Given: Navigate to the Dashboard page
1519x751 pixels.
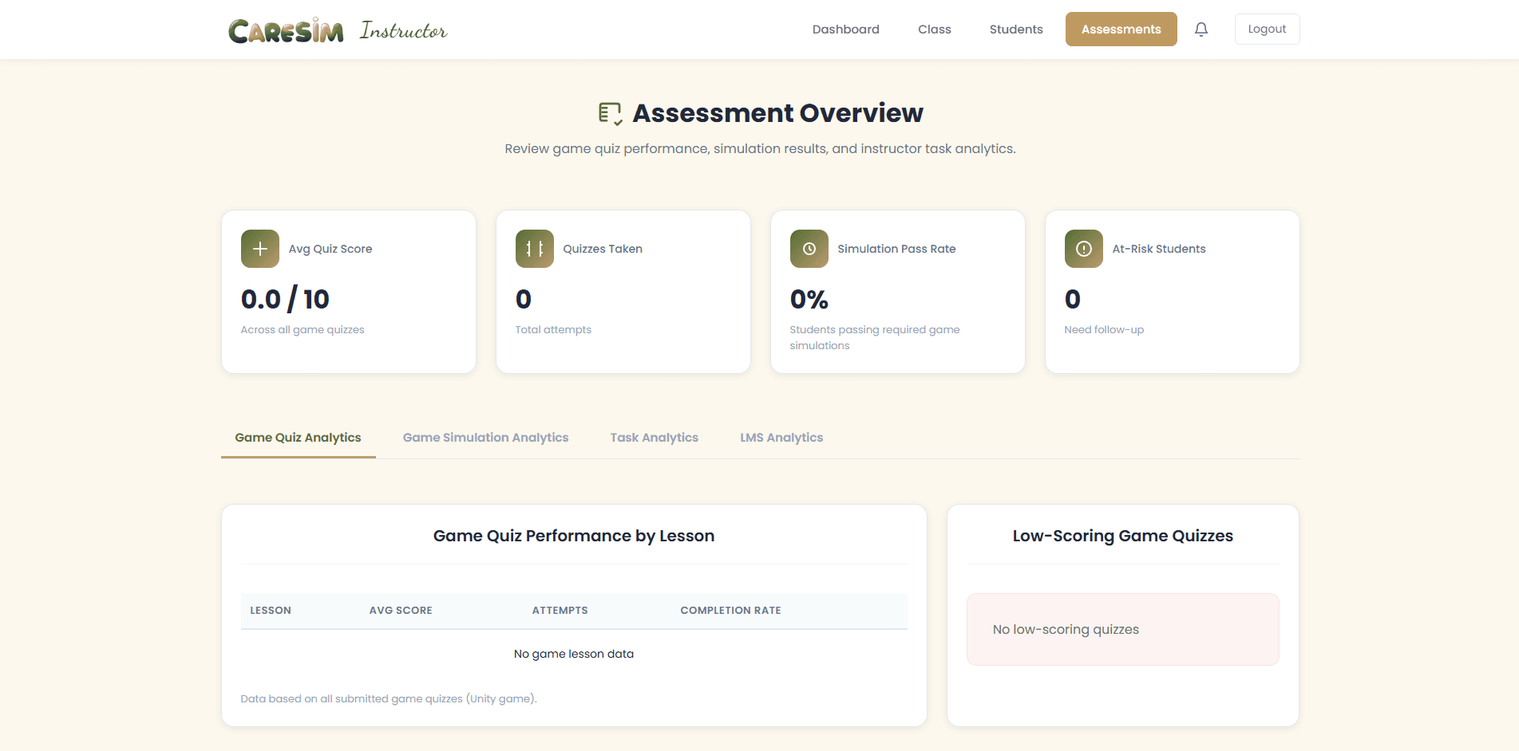Looking at the screenshot, I should [845, 29].
